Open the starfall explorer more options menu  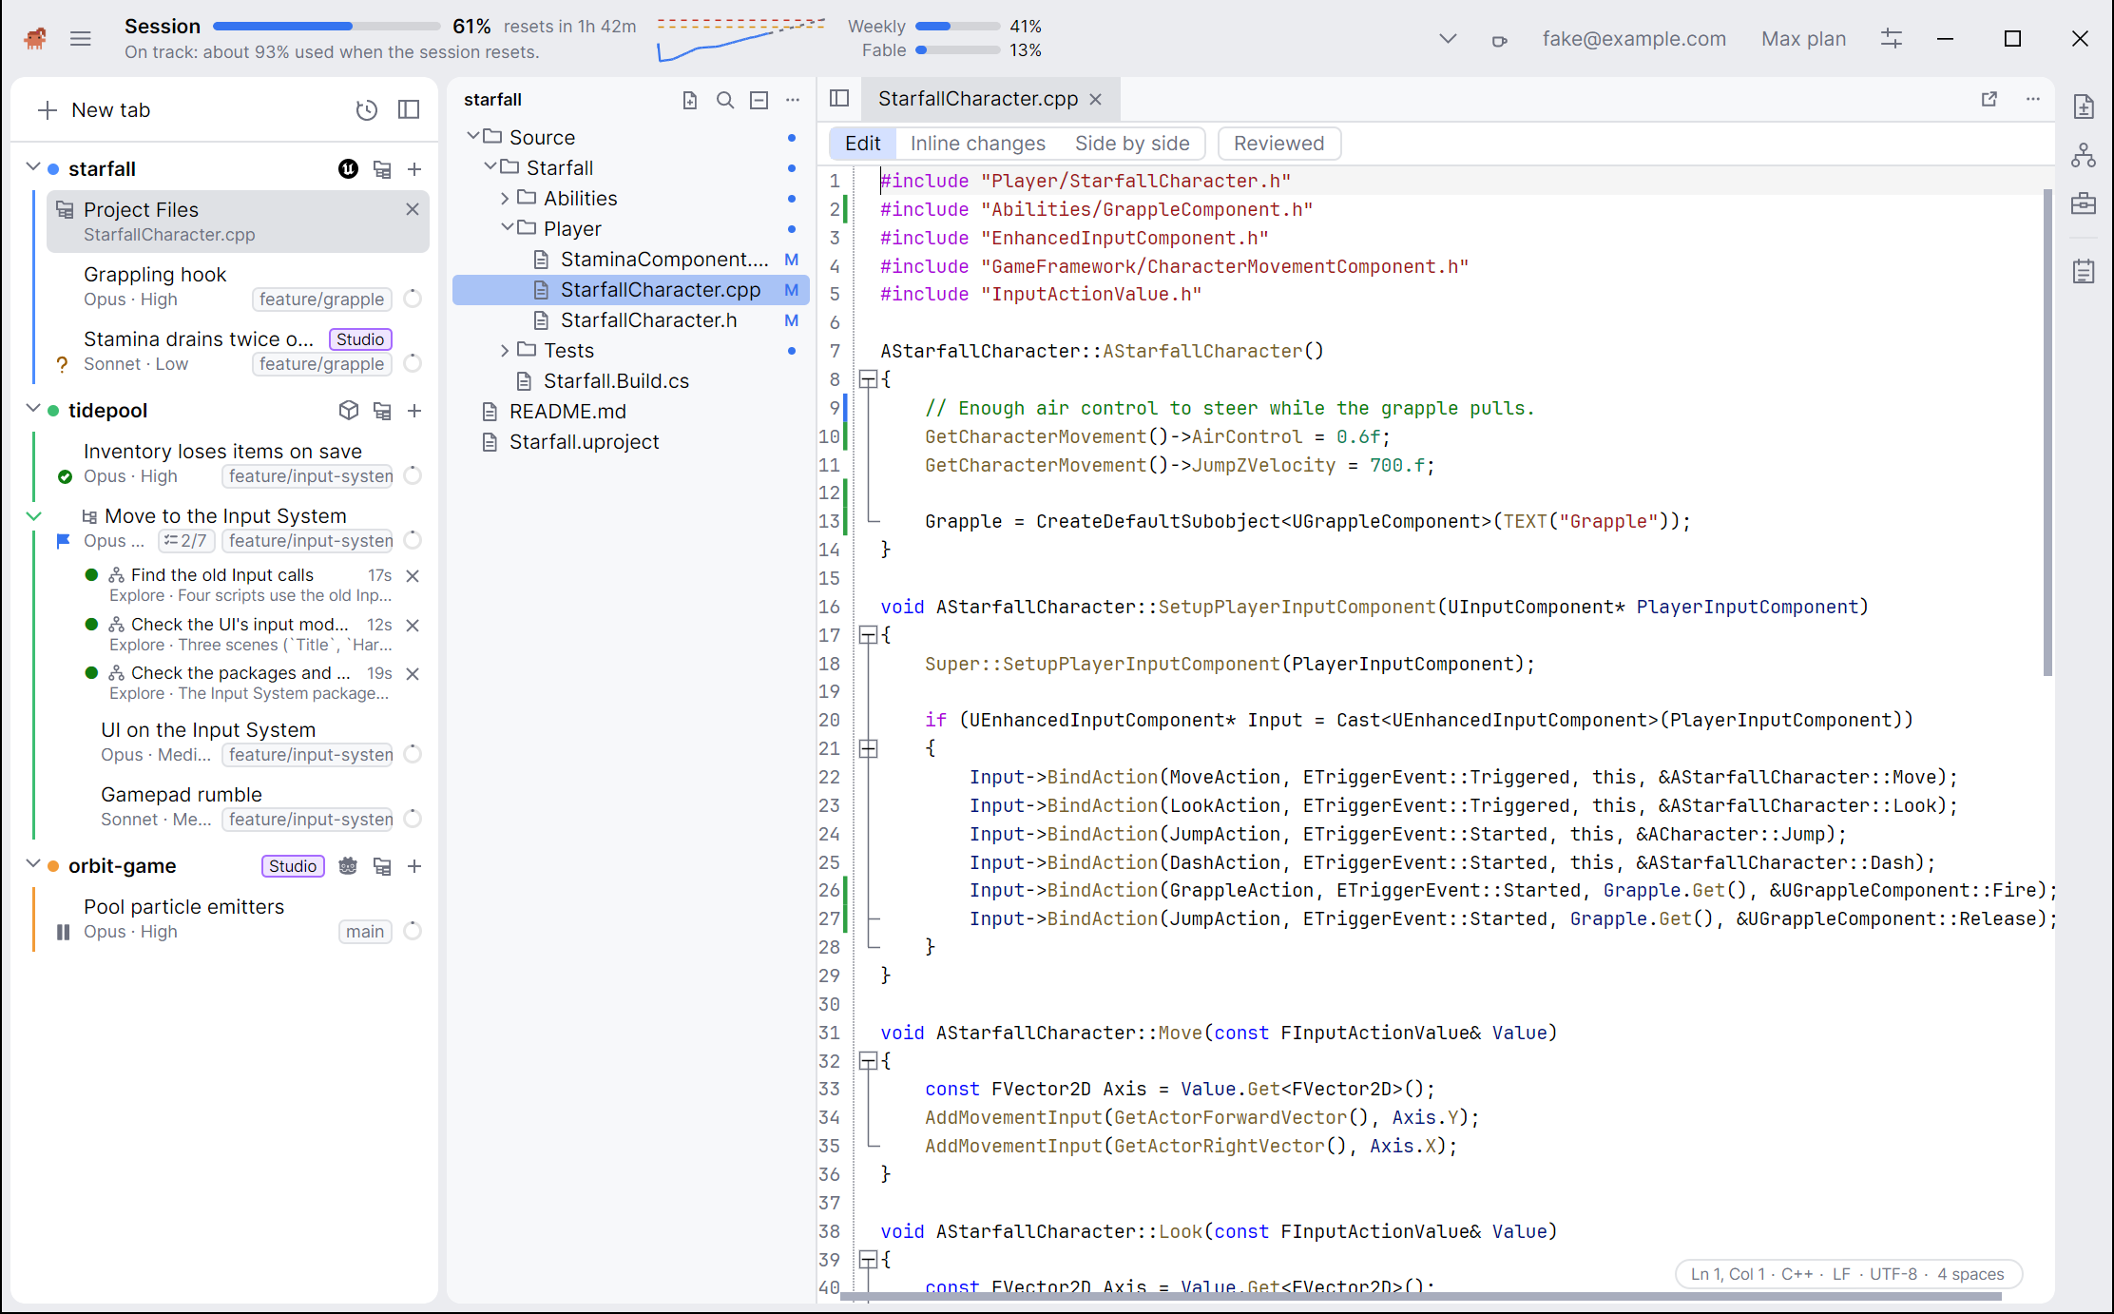pos(793,100)
